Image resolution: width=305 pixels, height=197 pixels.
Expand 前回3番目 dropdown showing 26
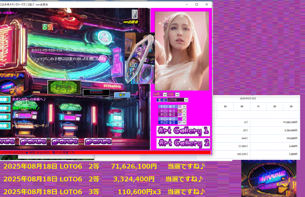184,115
